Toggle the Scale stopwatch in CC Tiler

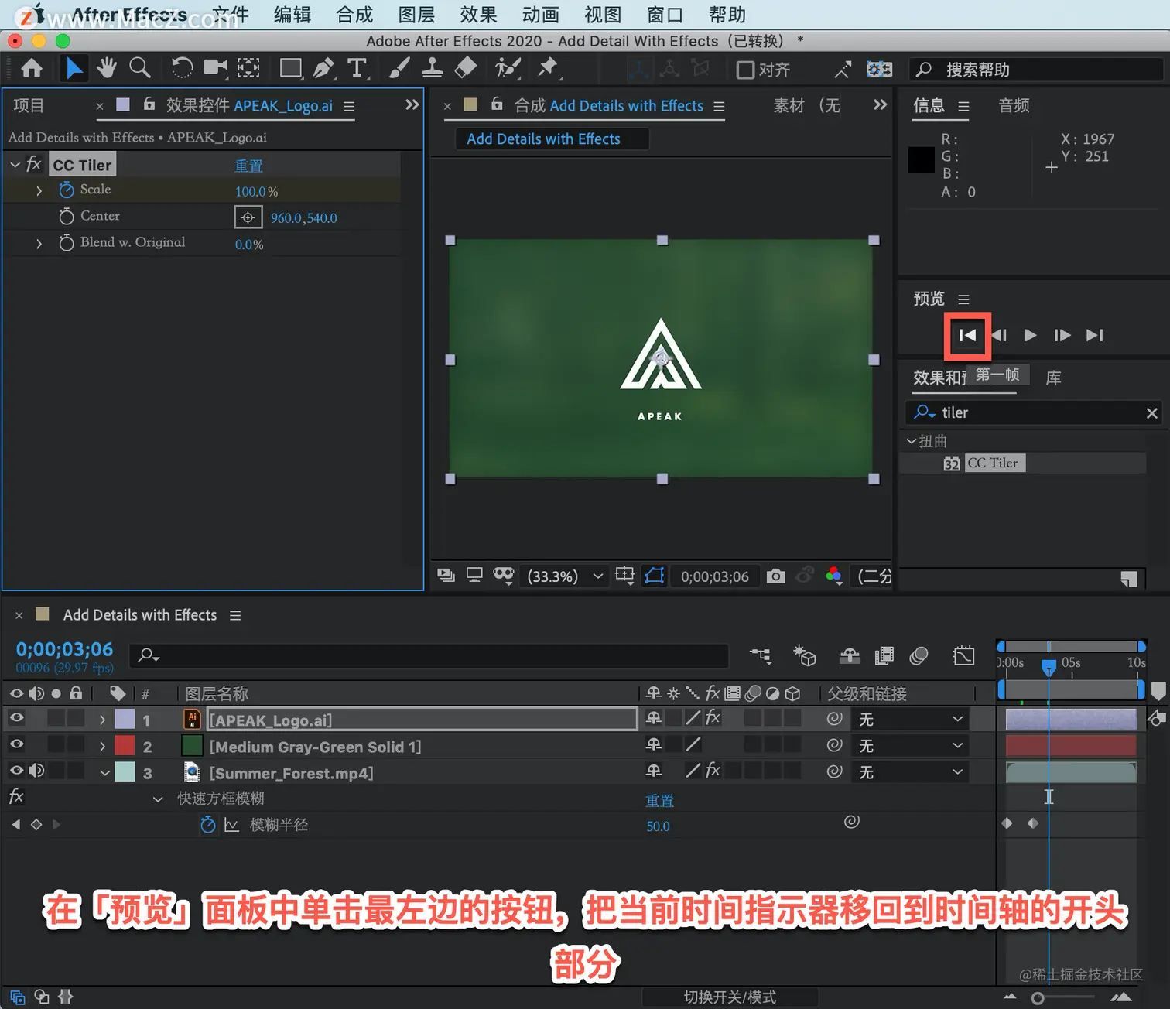tap(67, 190)
